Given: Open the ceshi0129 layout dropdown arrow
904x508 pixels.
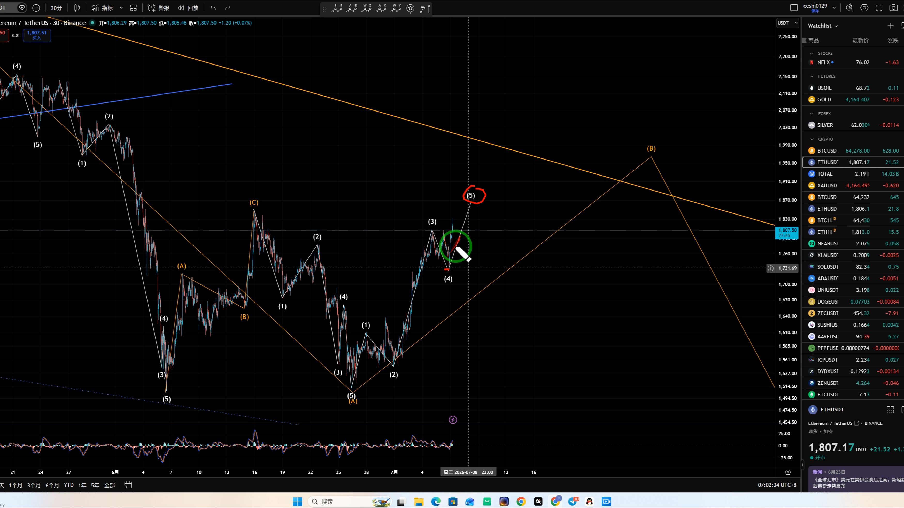Looking at the screenshot, I should pyautogui.click(x=834, y=8).
